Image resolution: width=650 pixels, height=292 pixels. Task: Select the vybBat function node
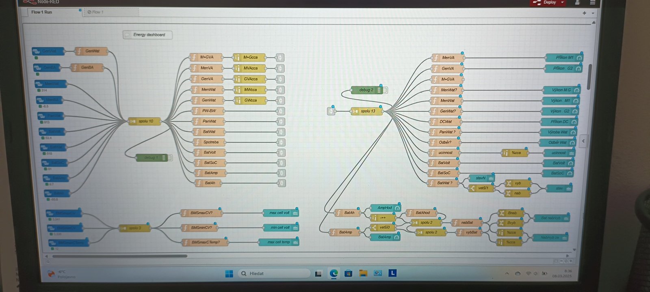point(470,233)
